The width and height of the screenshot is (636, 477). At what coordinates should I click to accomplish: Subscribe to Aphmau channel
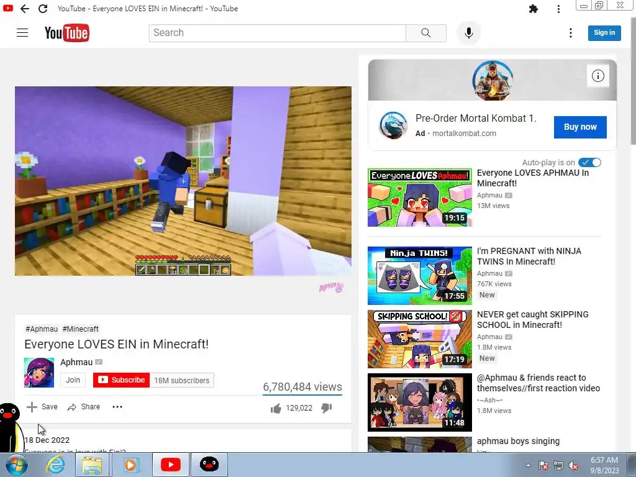(121, 380)
